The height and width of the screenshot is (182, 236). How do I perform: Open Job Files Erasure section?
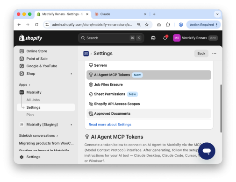click(149, 84)
